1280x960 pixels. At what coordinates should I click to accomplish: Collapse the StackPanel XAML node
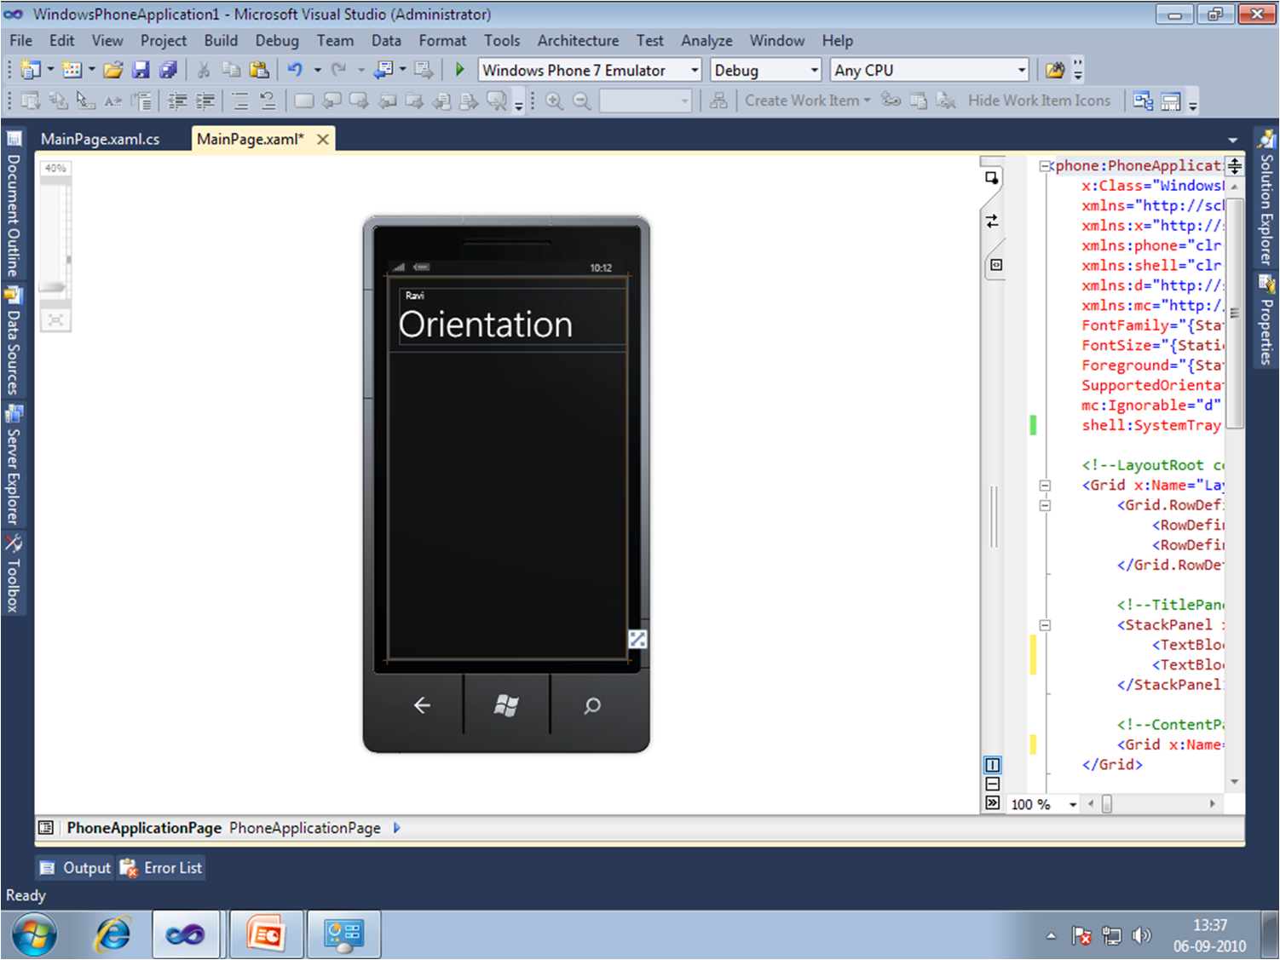click(x=1045, y=625)
